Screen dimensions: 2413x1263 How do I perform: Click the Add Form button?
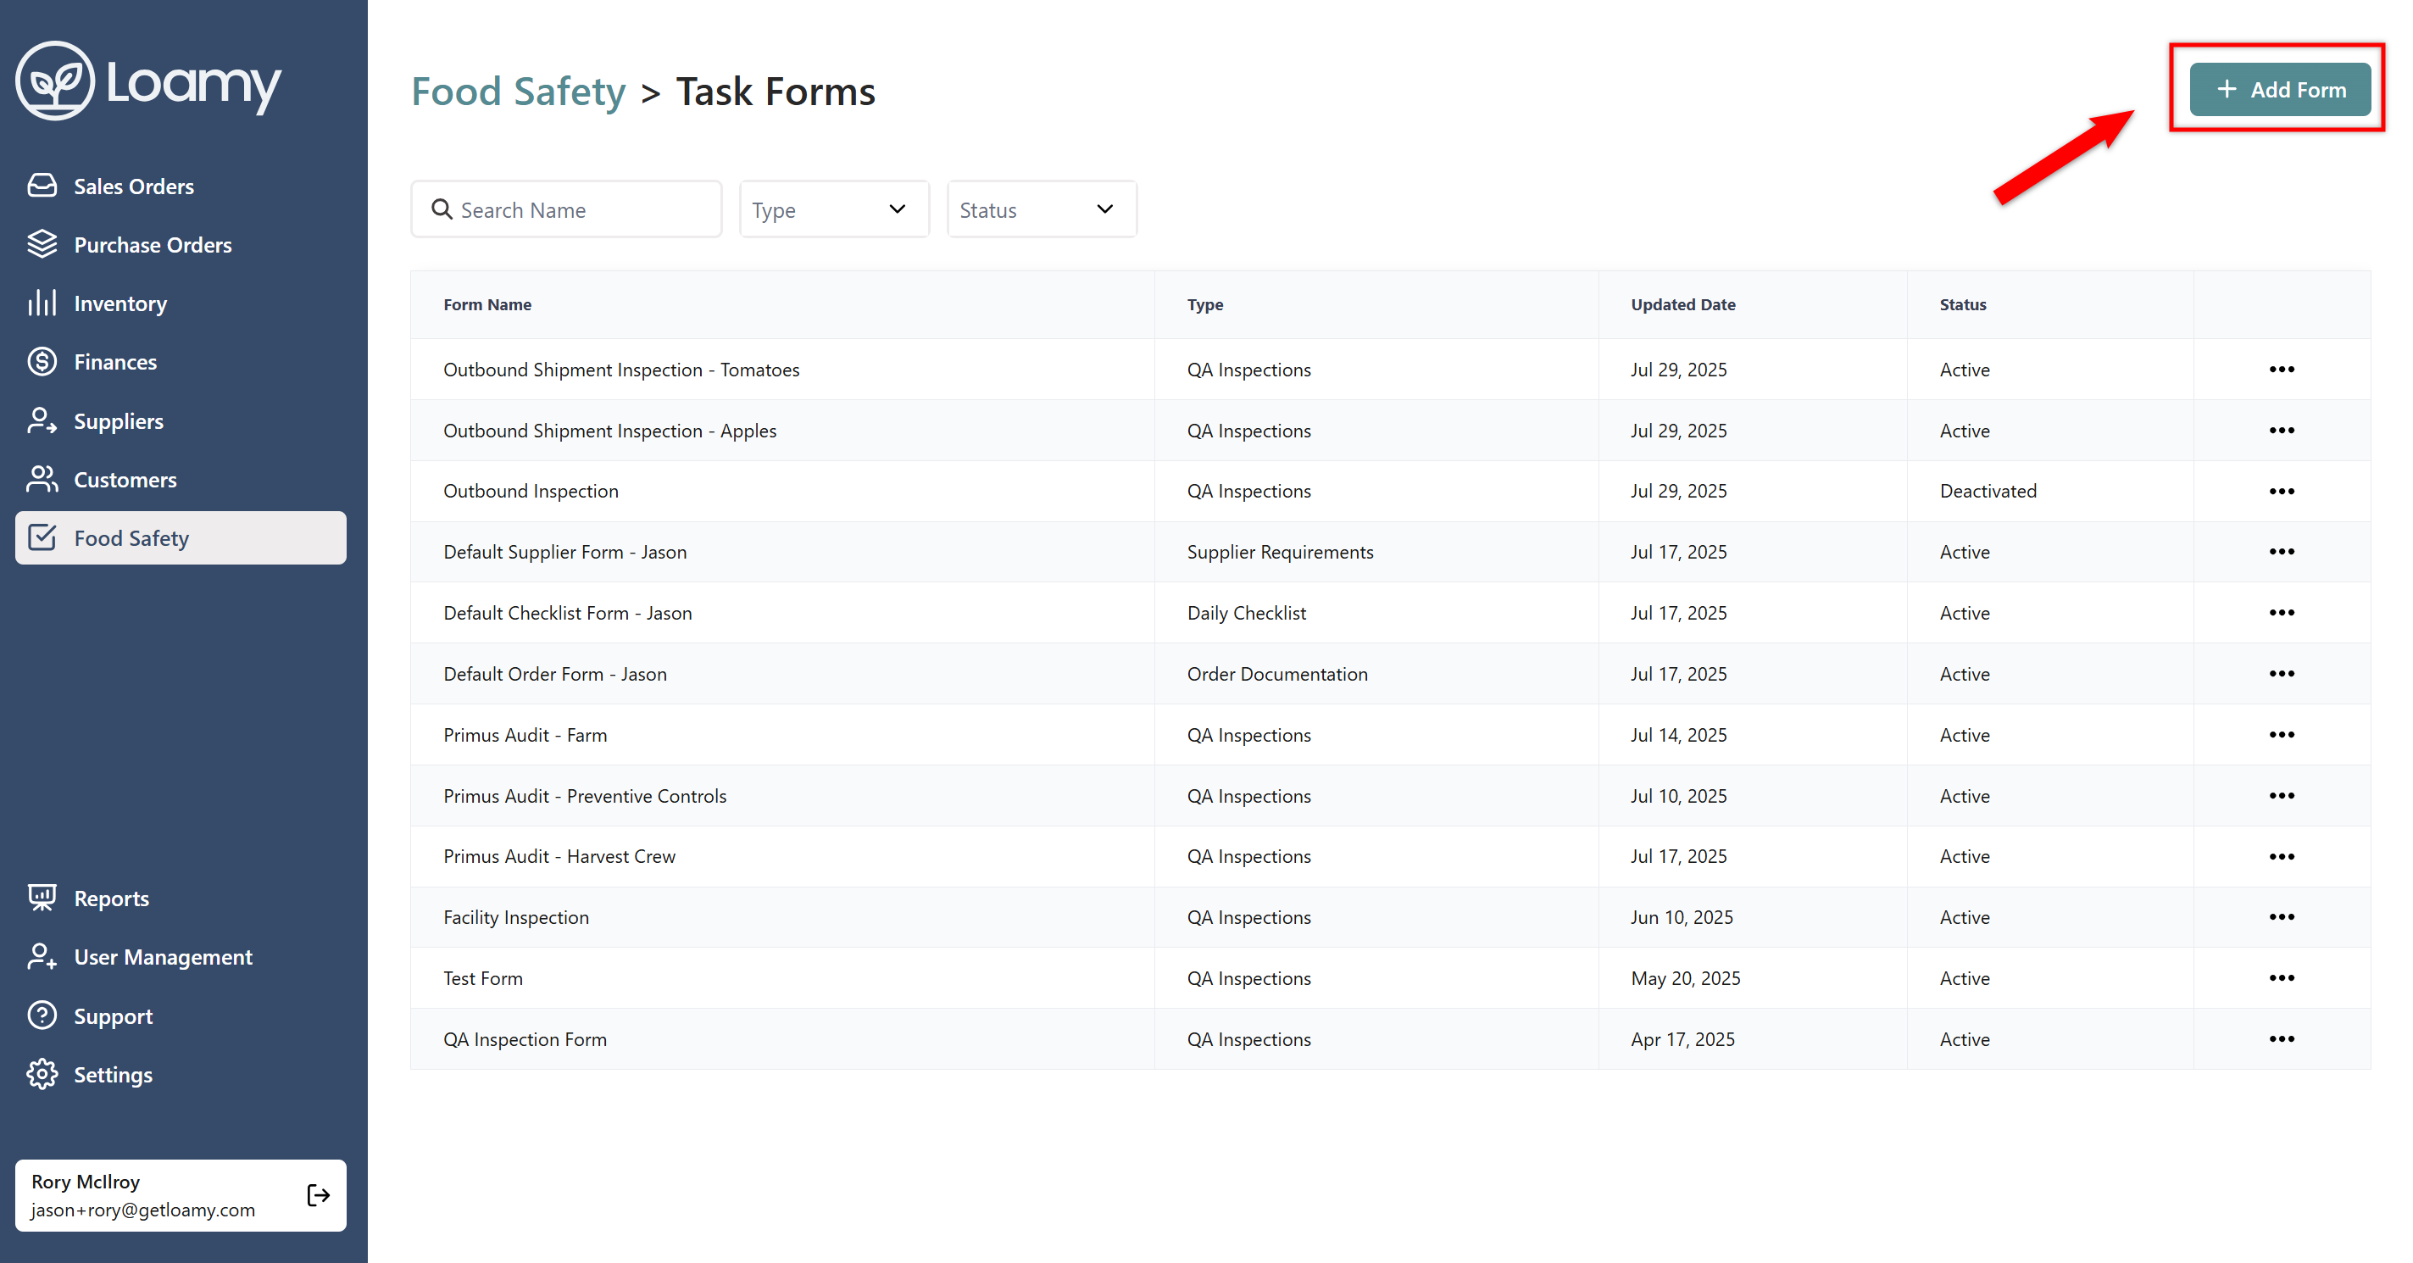point(2280,89)
